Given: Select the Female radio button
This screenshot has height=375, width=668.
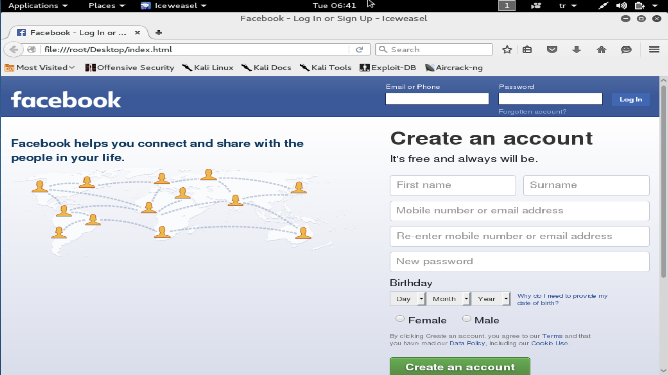Looking at the screenshot, I should 400,319.
